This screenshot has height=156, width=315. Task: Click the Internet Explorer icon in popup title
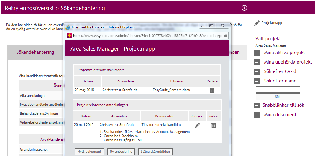pos(68,27)
